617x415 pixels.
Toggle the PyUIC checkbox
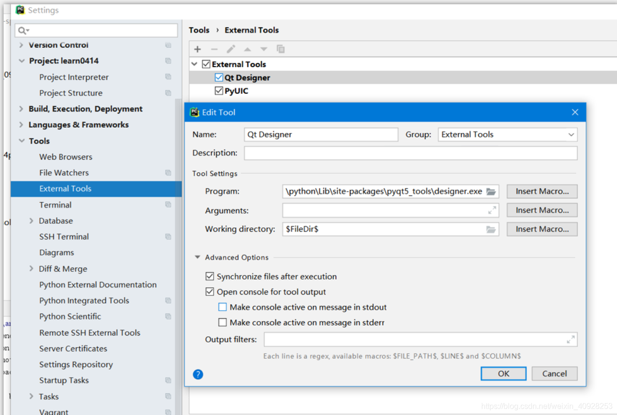coord(219,90)
